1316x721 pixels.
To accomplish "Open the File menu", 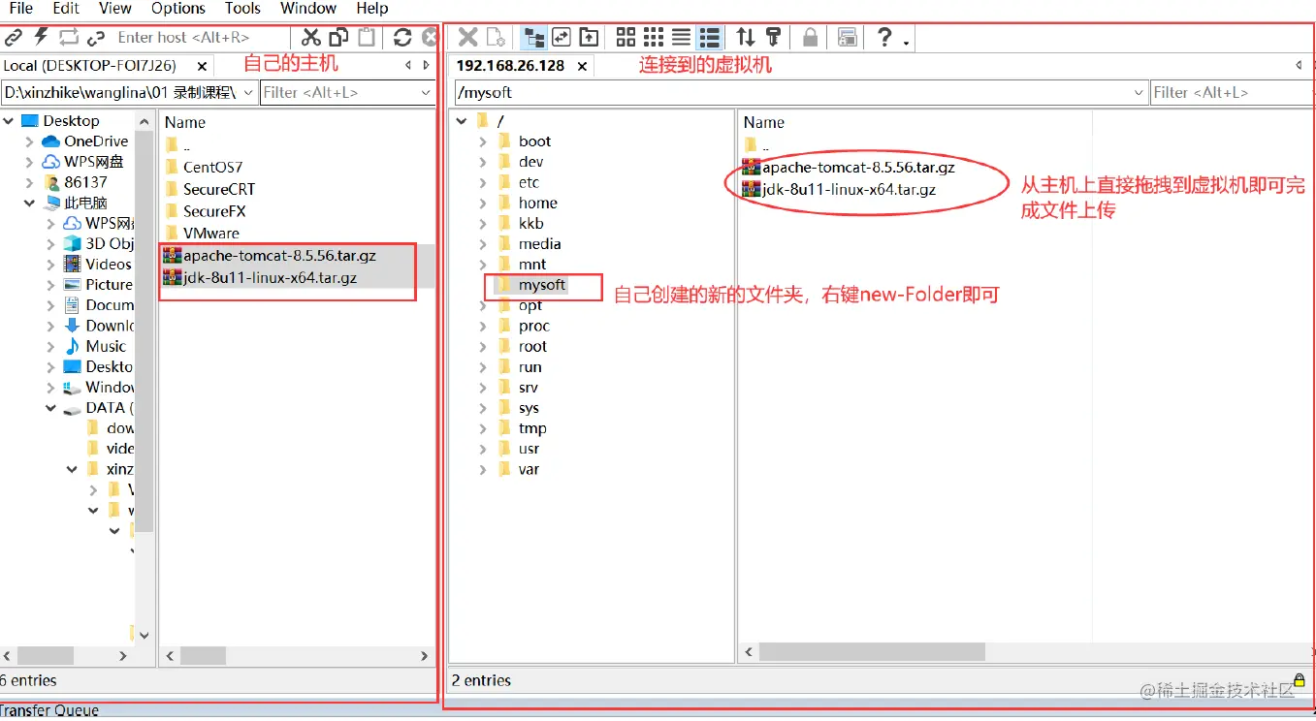I will (x=20, y=8).
